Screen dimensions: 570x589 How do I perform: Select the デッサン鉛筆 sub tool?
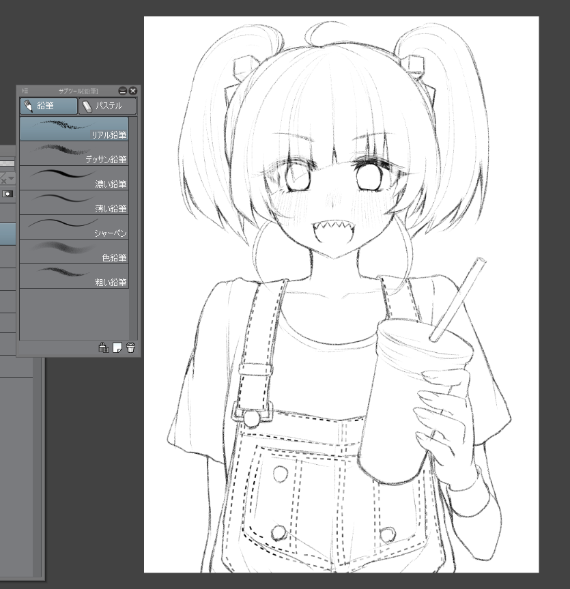(74, 154)
